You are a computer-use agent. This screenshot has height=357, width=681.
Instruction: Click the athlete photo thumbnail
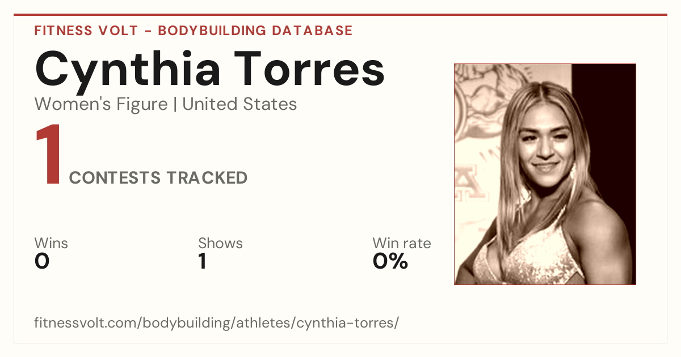545,174
